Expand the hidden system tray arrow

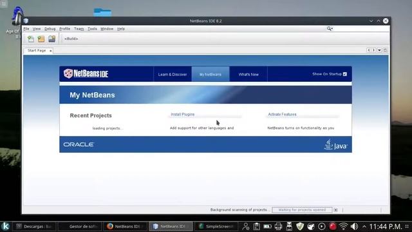[364, 226]
